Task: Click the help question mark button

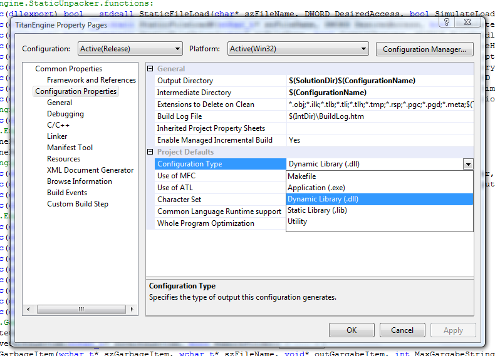Action: click(447, 22)
